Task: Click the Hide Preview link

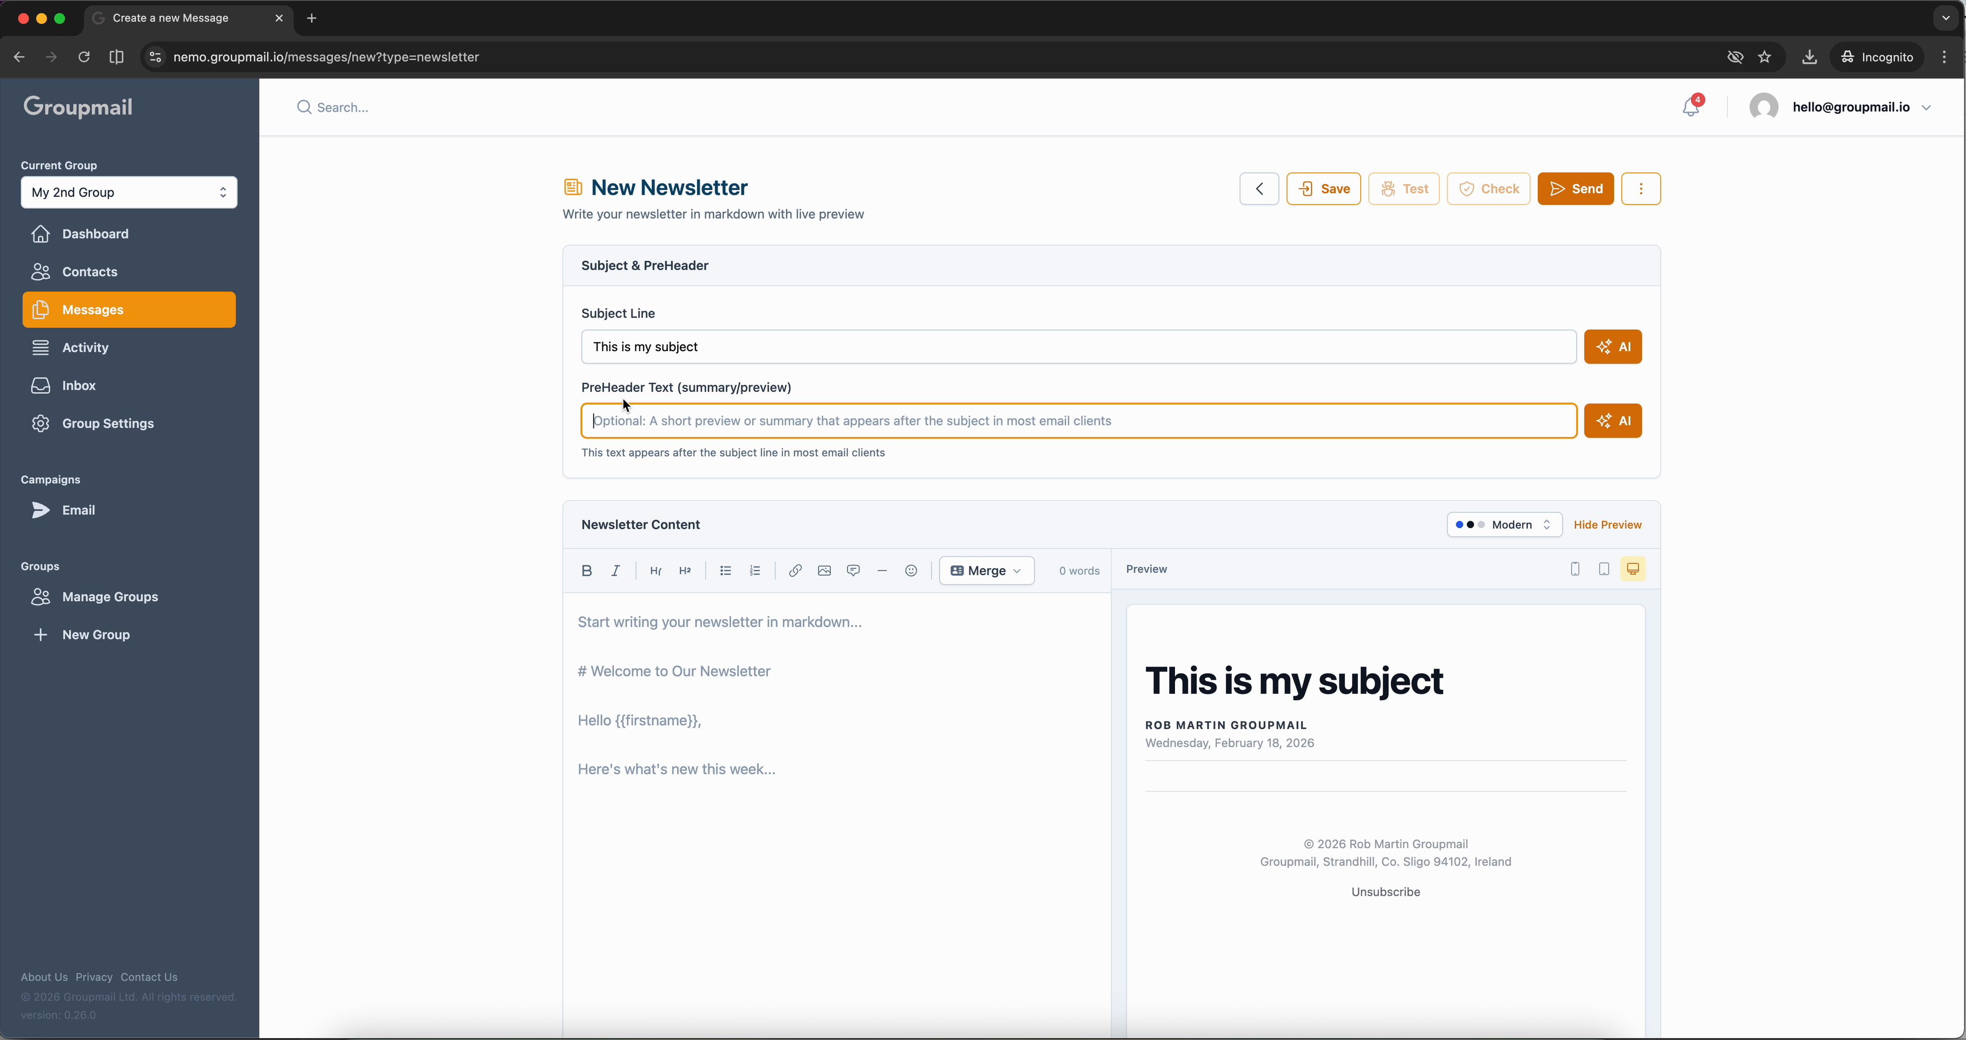Action: point(1606,524)
